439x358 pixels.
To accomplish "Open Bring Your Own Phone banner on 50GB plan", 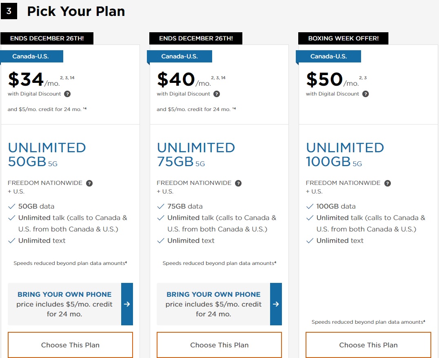I will pyautogui.click(x=64, y=304).
